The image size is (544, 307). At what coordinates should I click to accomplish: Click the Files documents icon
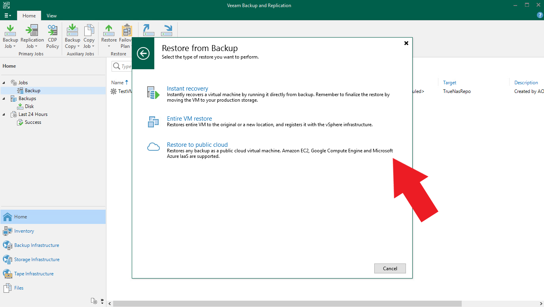tap(8, 288)
